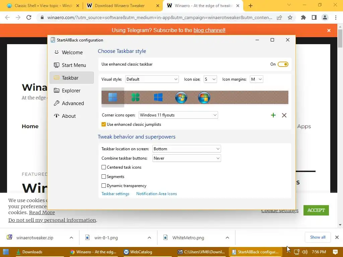Open Chrome extensions puzzle icon
The width and height of the screenshot is (343, 257).
(x=303, y=17)
